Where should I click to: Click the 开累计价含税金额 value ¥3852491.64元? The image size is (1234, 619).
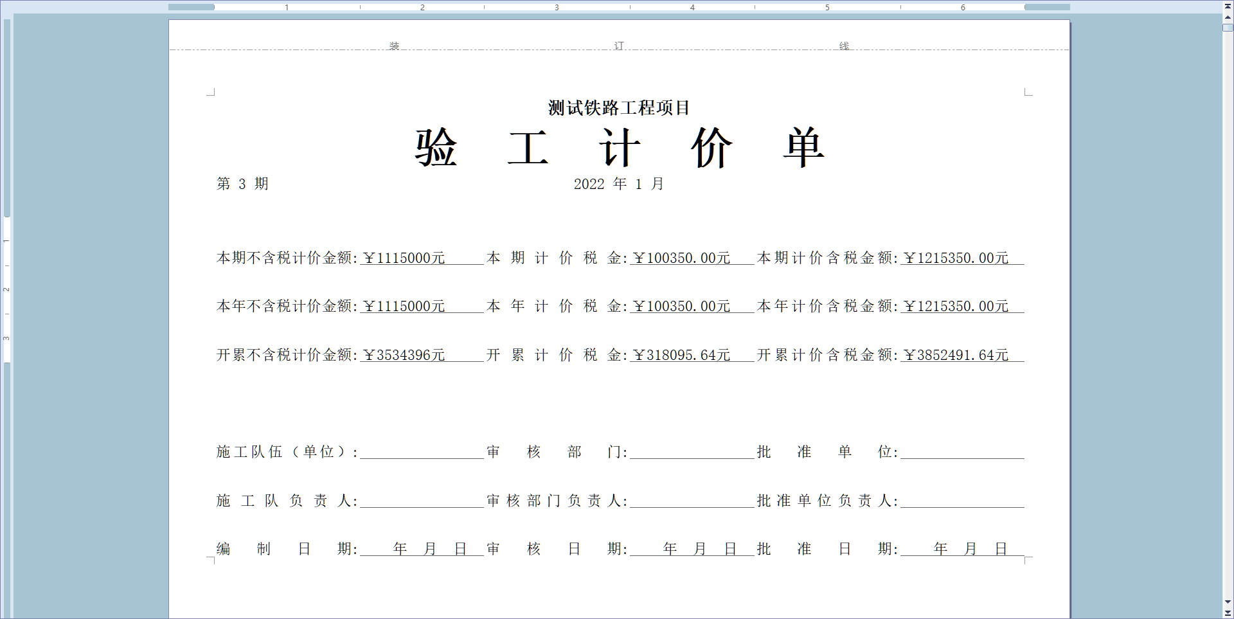(956, 355)
